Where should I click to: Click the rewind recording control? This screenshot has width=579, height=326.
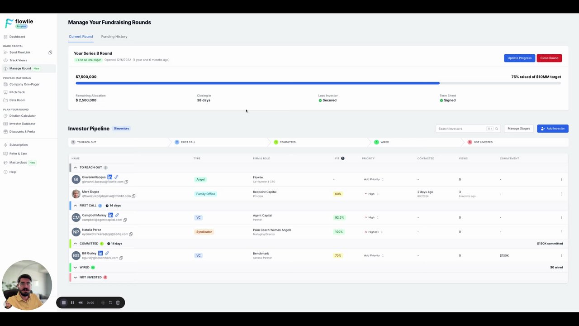coord(81,302)
